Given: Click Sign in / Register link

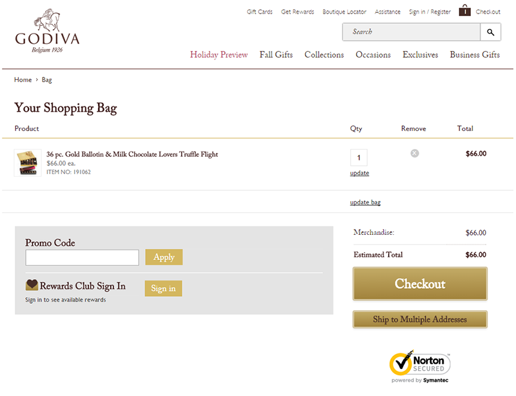Looking at the screenshot, I should click(430, 12).
